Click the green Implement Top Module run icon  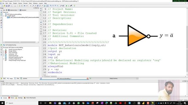(67, 6)
